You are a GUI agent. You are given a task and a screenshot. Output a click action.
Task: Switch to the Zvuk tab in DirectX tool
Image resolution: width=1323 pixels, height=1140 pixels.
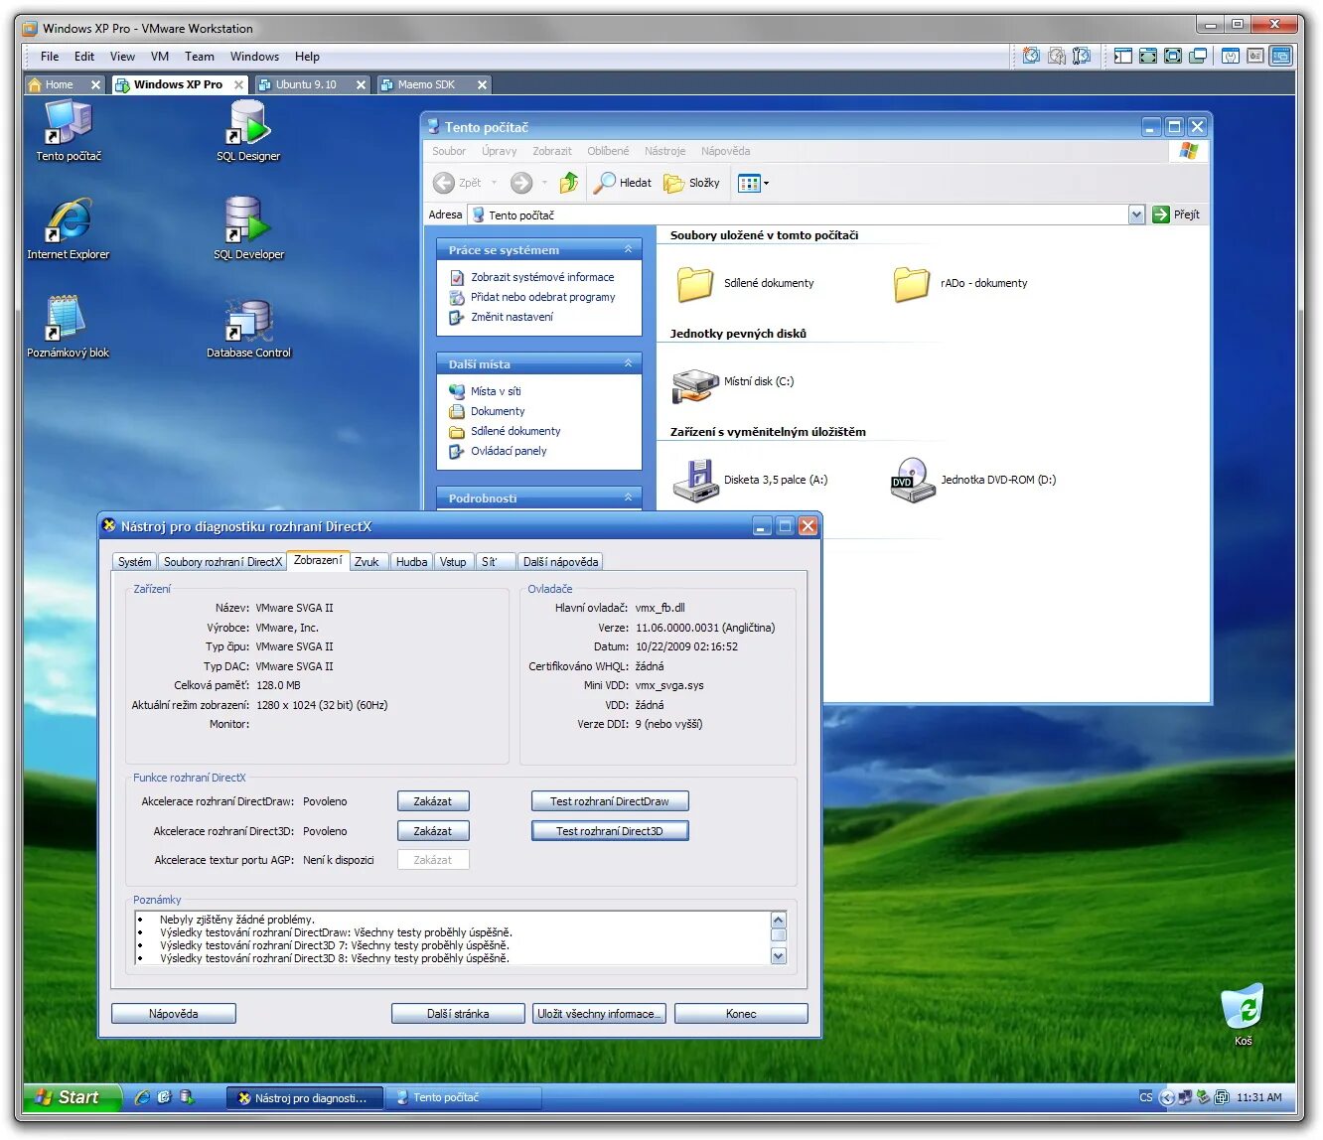coord(367,562)
